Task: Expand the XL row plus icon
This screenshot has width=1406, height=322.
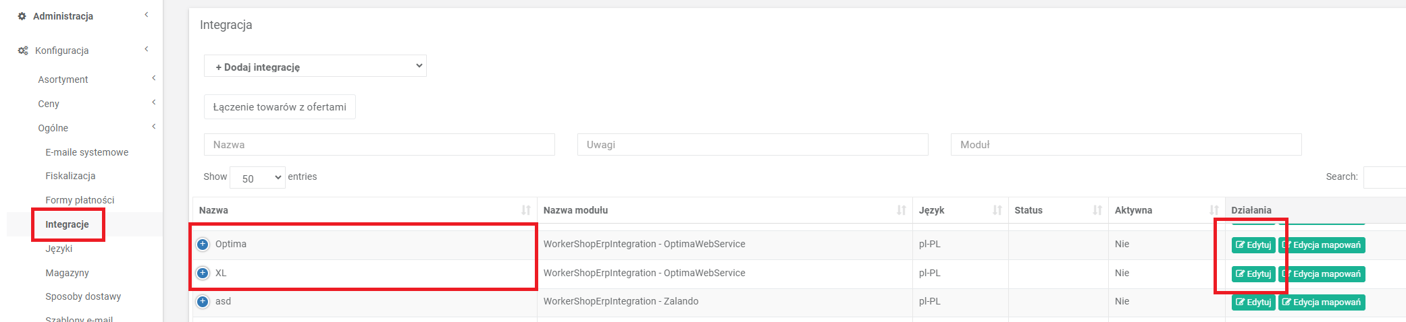Action: click(203, 273)
